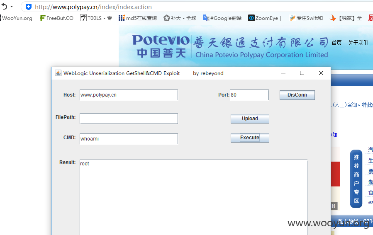Click the Execute button
The height and width of the screenshot is (235, 373).
click(x=250, y=138)
